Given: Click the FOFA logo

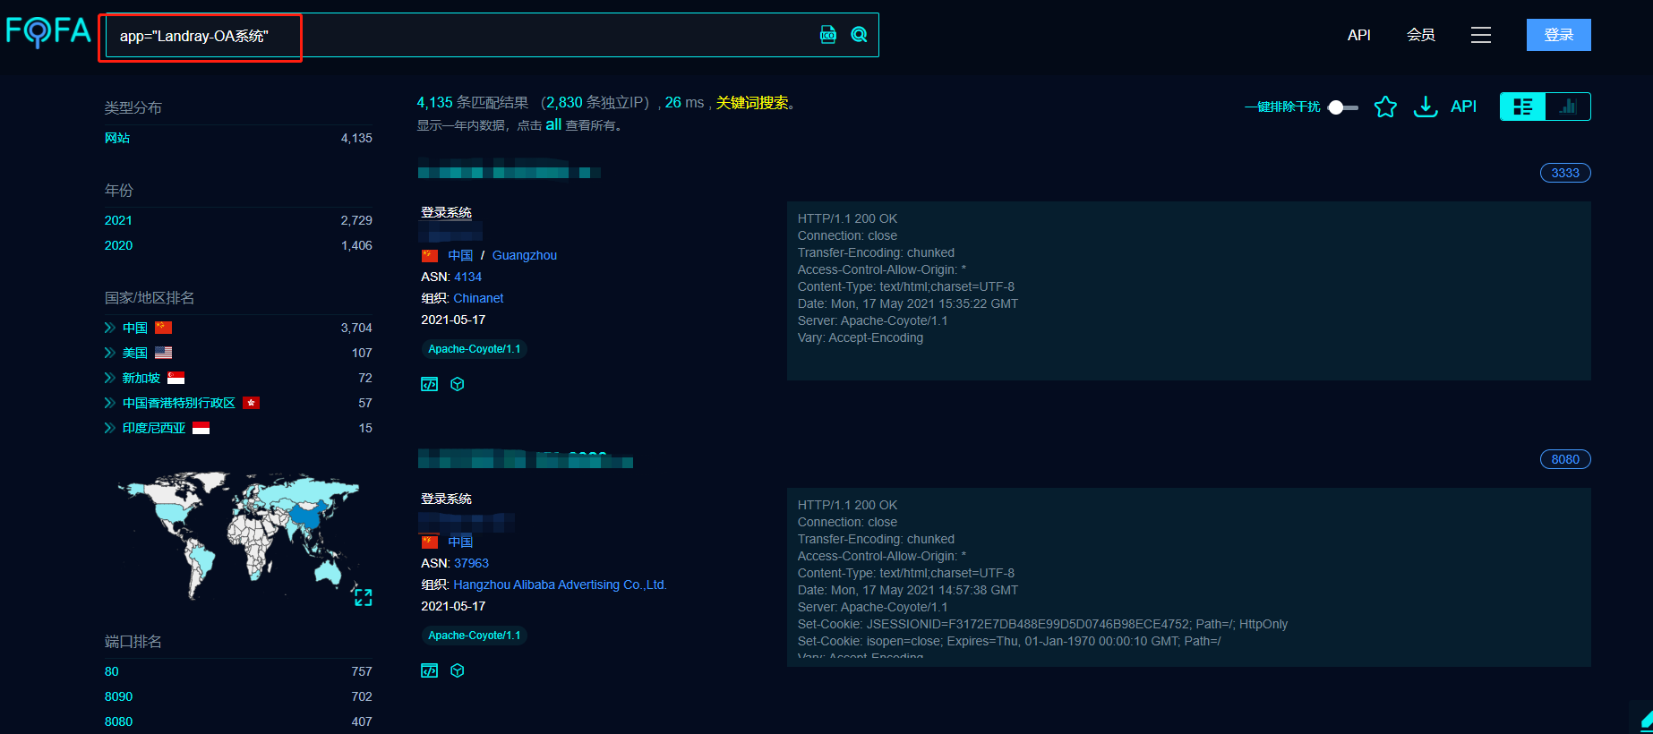Looking at the screenshot, I should pyautogui.click(x=48, y=32).
